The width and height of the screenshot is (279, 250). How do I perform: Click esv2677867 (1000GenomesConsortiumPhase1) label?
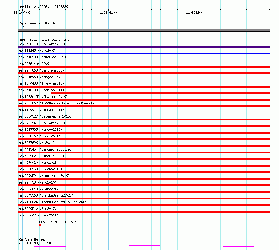click(56, 103)
